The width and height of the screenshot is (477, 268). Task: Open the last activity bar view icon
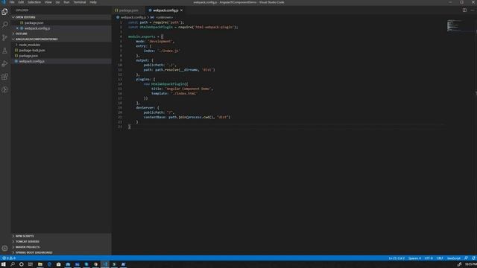5,89
